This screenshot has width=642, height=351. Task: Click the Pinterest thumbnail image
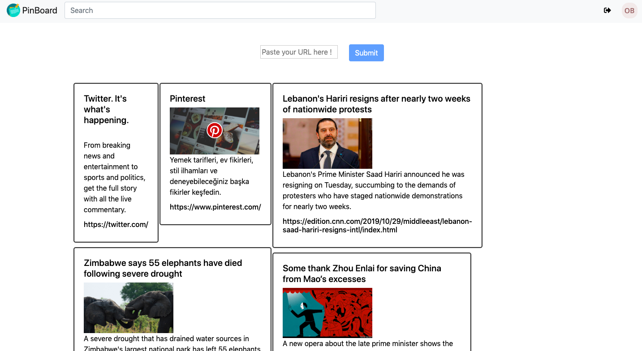click(215, 131)
